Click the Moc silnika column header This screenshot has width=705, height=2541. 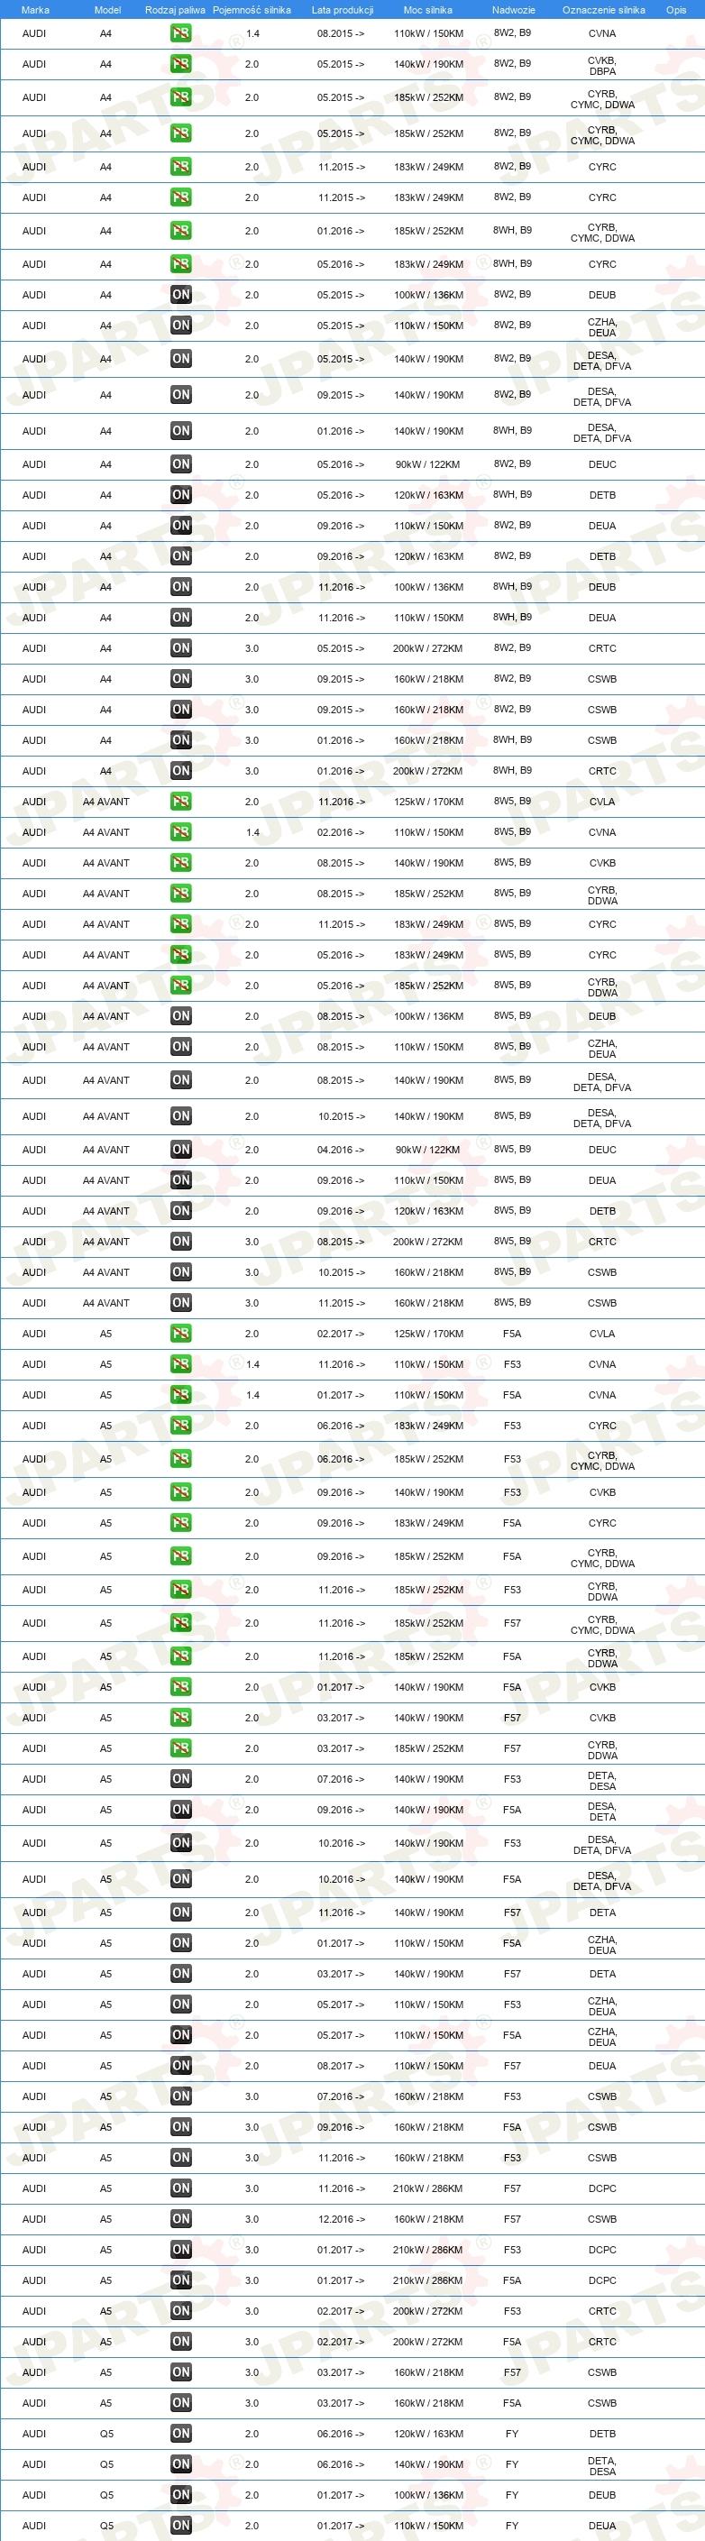point(428,10)
